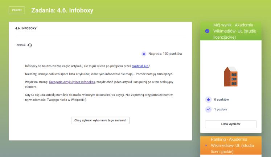Click the Nagroda: 100 punktów text
This screenshot has height=157, width=271.
click(165, 54)
